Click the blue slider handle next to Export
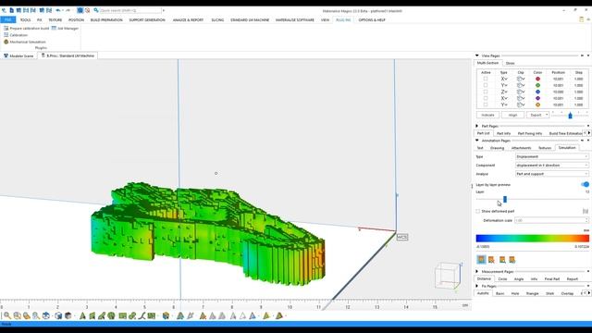Viewport: 592px width, 333px height. pyautogui.click(x=570, y=116)
